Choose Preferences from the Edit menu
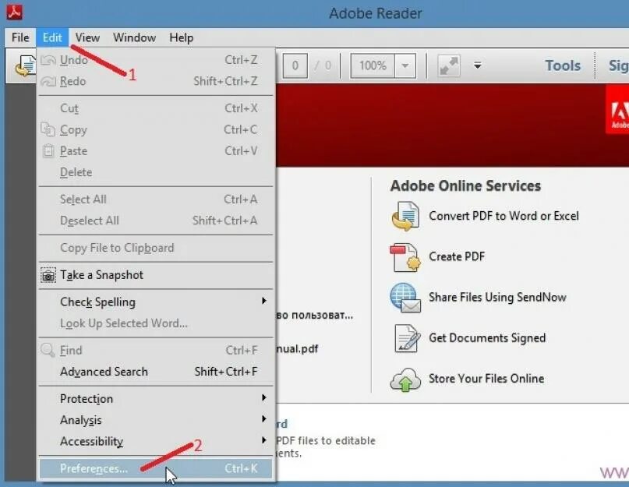The image size is (629, 487). click(156, 468)
